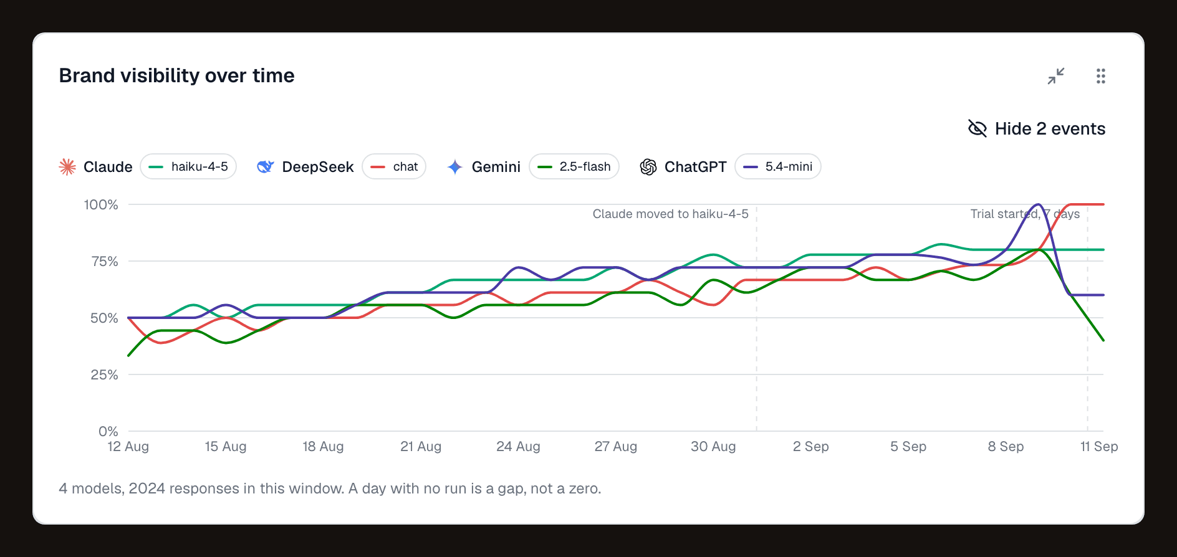This screenshot has height=557, width=1177.
Task: Click the 25% y-axis label
Action: point(104,374)
